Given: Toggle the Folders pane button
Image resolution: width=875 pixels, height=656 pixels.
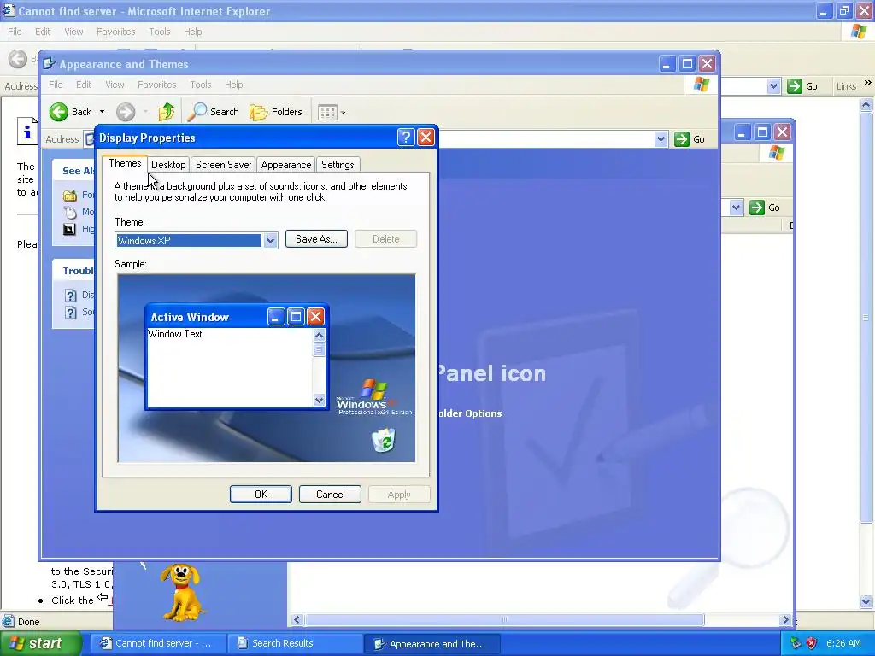Looking at the screenshot, I should click(x=276, y=112).
